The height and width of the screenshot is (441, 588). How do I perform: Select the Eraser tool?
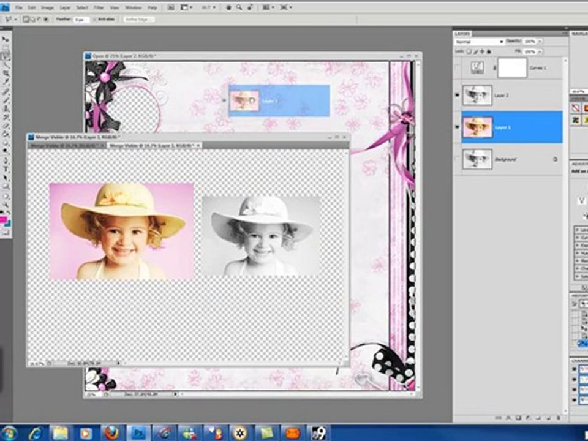coord(6,126)
